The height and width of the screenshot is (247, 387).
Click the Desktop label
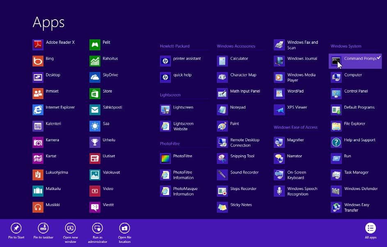[x=53, y=75]
